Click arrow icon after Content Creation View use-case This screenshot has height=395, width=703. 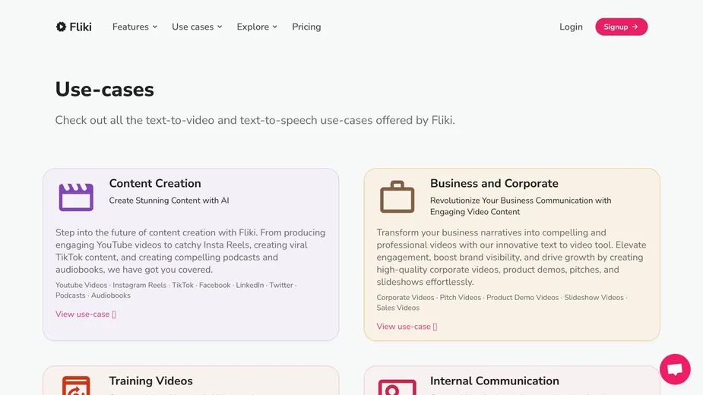(x=114, y=314)
